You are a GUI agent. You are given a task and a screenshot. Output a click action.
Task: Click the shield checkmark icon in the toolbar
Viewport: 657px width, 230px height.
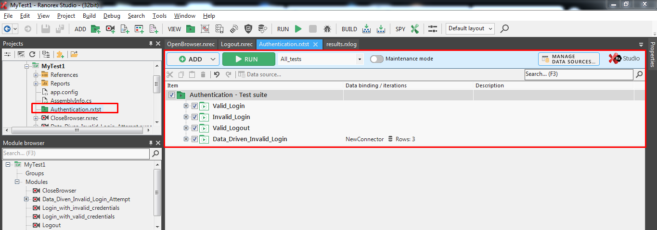(248, 29)
